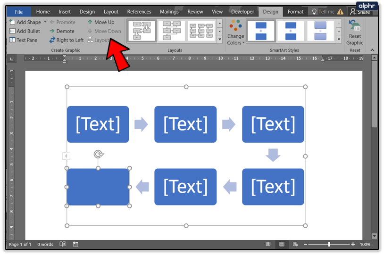Click the vertical scrollbar up arrow
This screenshot has height=255, width=384.
pos(374,58)
